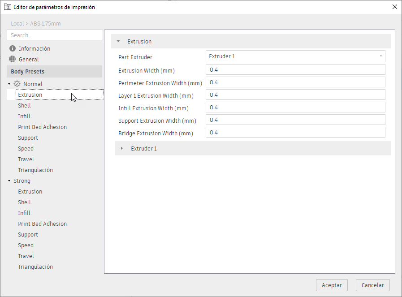The height and width of the screenshot is (297, 402).
Task: Select Shell under Normal preset
Action: click(x=25, y=106)
